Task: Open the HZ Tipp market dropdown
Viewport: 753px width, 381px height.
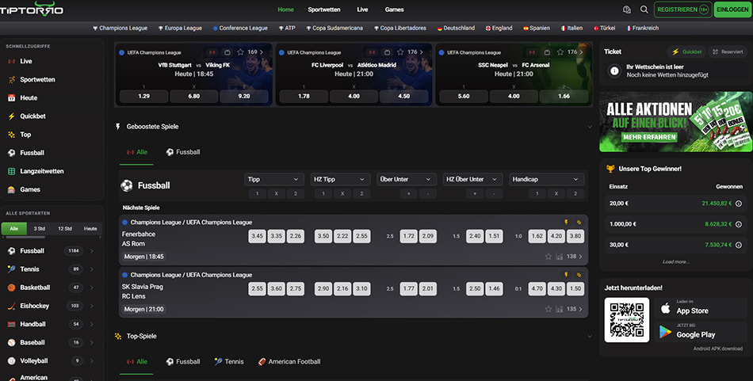Action: (x=340, y=180)
